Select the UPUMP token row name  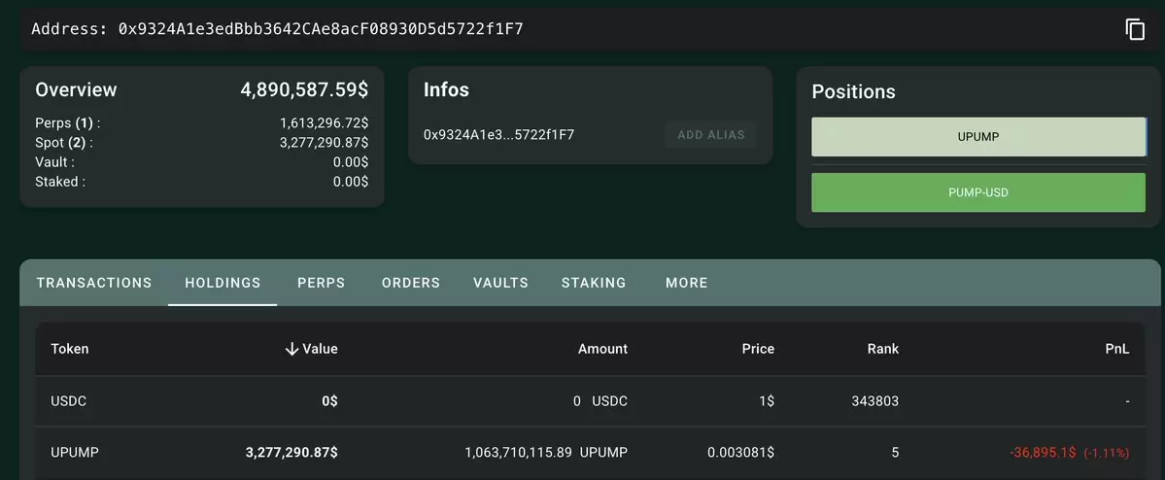click(x=75, y=452)
